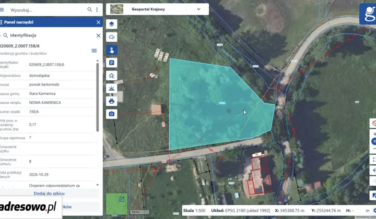The height and width of the screenshot is (219, 376).
Task: Open the three-dot options menu in the search bar
Action: (x=97, y=9)
